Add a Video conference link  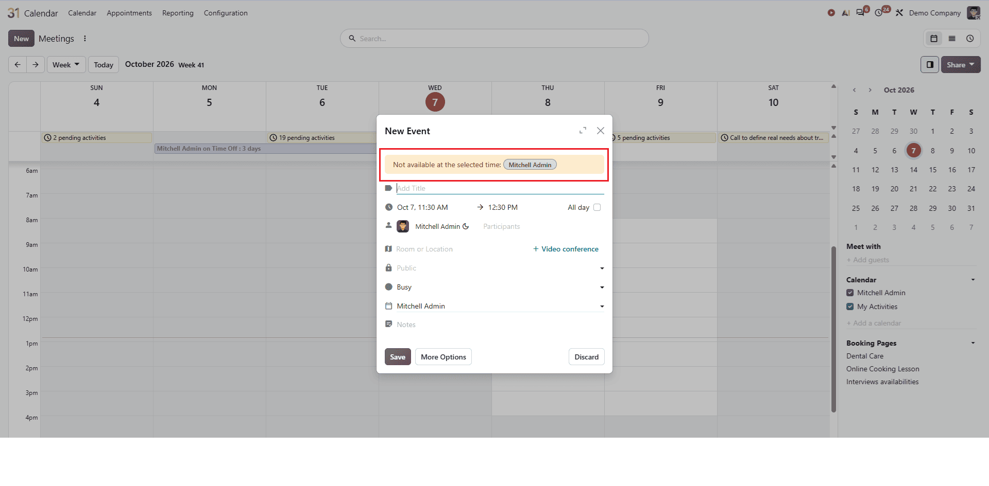coord(566,249)
